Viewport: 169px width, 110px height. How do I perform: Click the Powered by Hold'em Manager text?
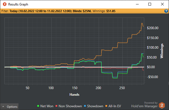pyautogui.click(x=144, y=105)
